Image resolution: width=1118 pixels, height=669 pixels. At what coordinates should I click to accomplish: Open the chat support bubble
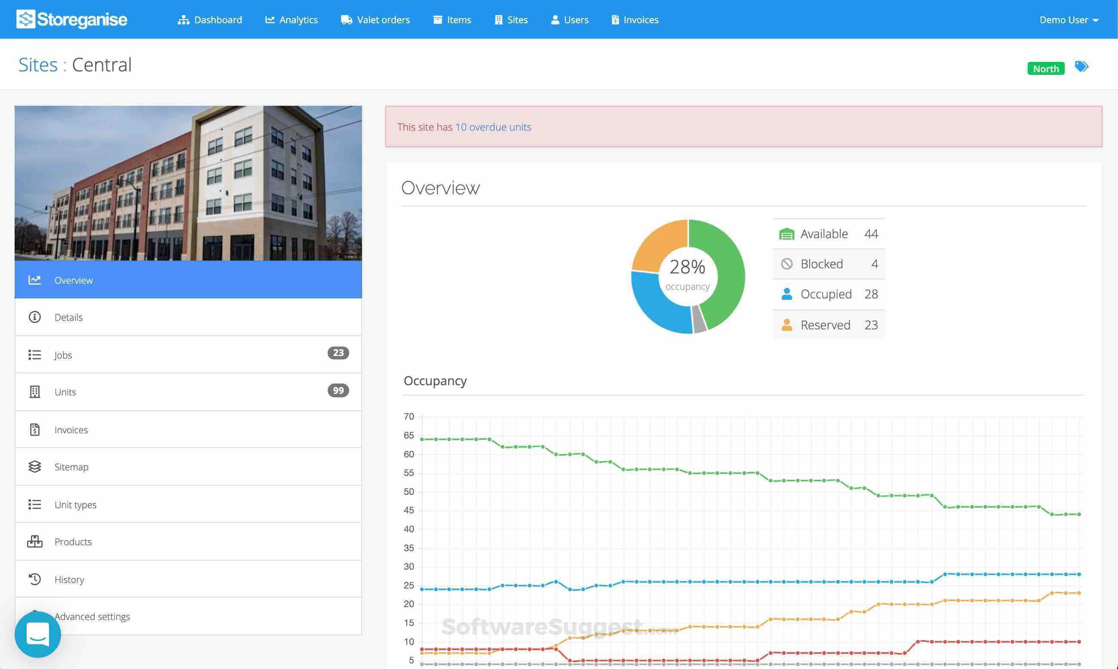pos(38,634)
